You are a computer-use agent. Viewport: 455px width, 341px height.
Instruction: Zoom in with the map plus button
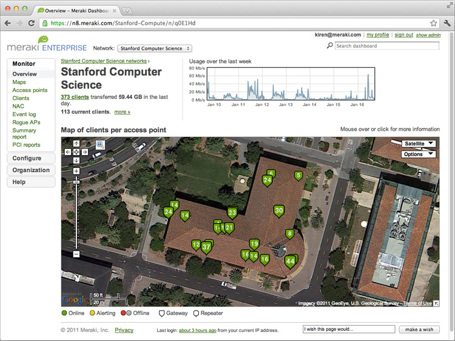pyautogui.click(x=76, y=171)
